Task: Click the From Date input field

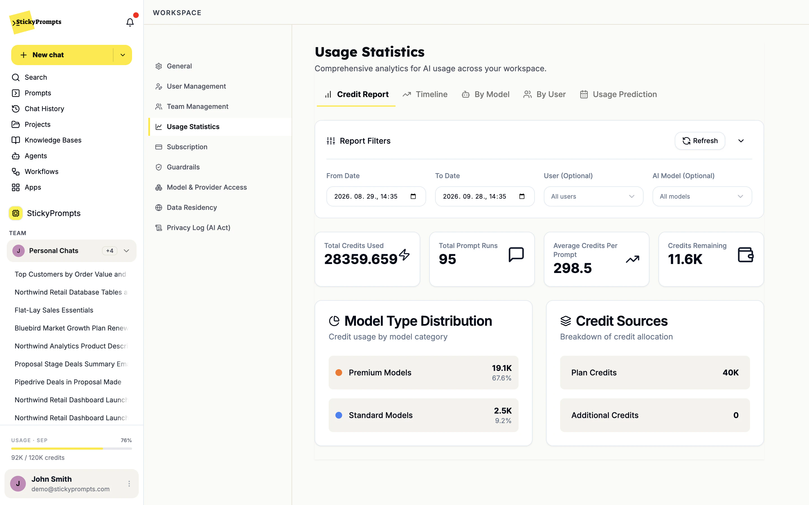Action: pos(376,196)
